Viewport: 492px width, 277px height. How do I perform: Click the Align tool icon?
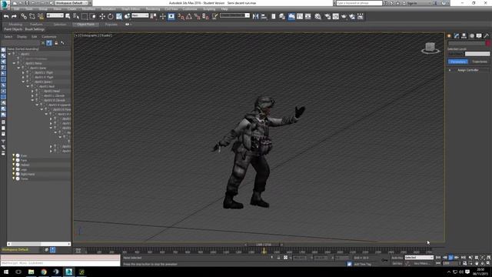point(264,16)
